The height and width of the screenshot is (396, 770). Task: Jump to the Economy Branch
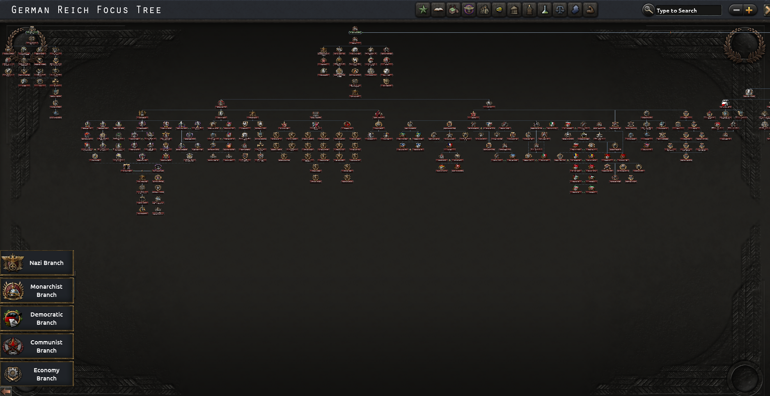(37, 374)
